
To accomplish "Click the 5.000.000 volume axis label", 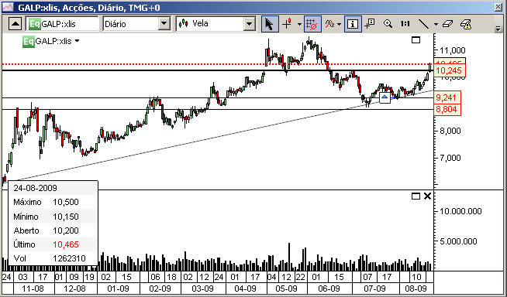I will [x=458, y=241].
